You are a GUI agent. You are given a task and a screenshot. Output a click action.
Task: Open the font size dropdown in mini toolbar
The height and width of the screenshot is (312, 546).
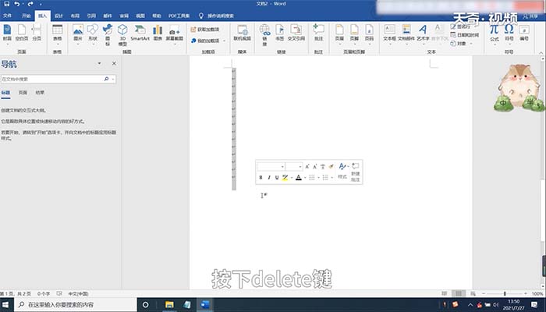pos(300,167)
